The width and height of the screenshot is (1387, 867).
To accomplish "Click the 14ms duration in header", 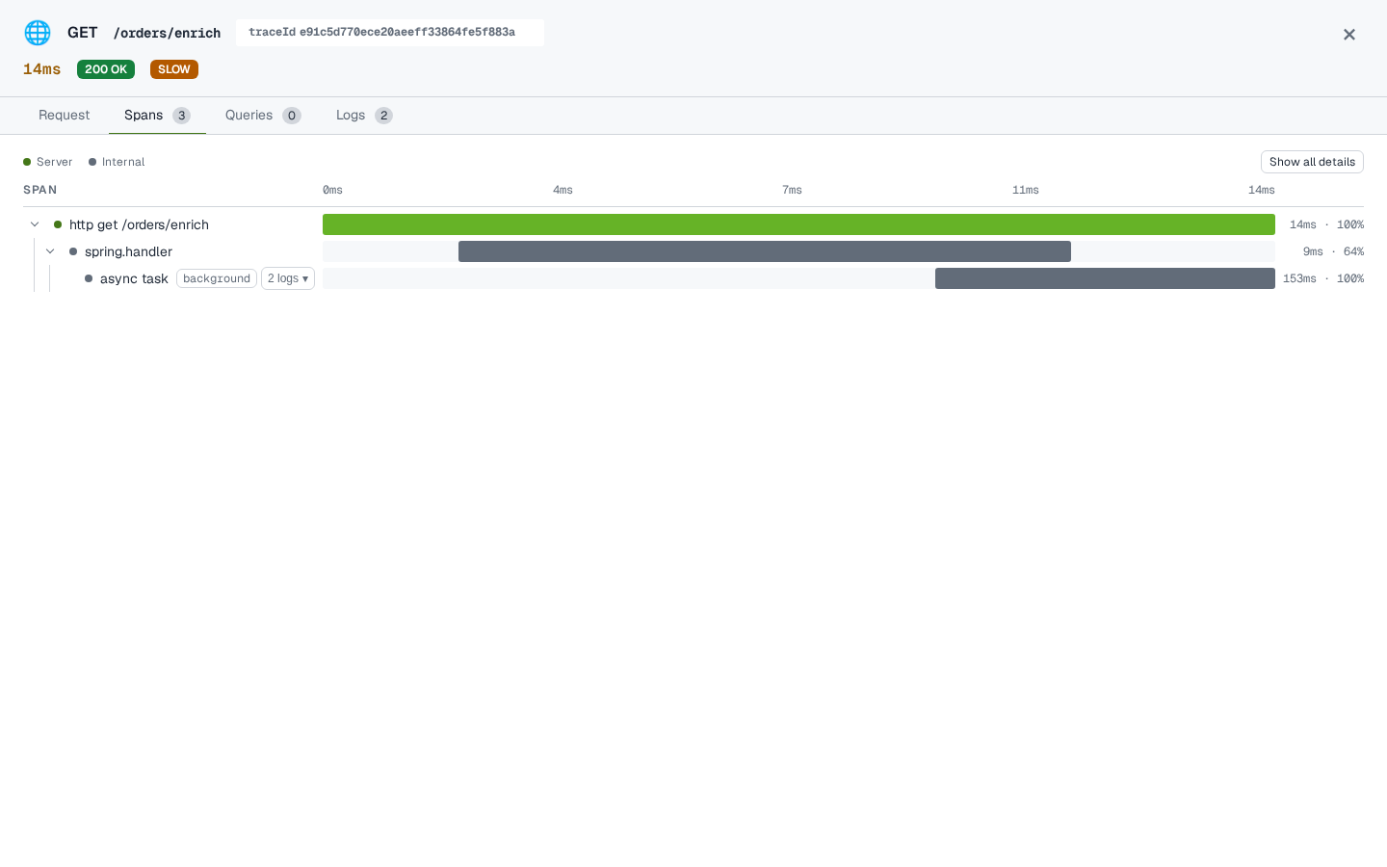I will [x=42, y=69].
